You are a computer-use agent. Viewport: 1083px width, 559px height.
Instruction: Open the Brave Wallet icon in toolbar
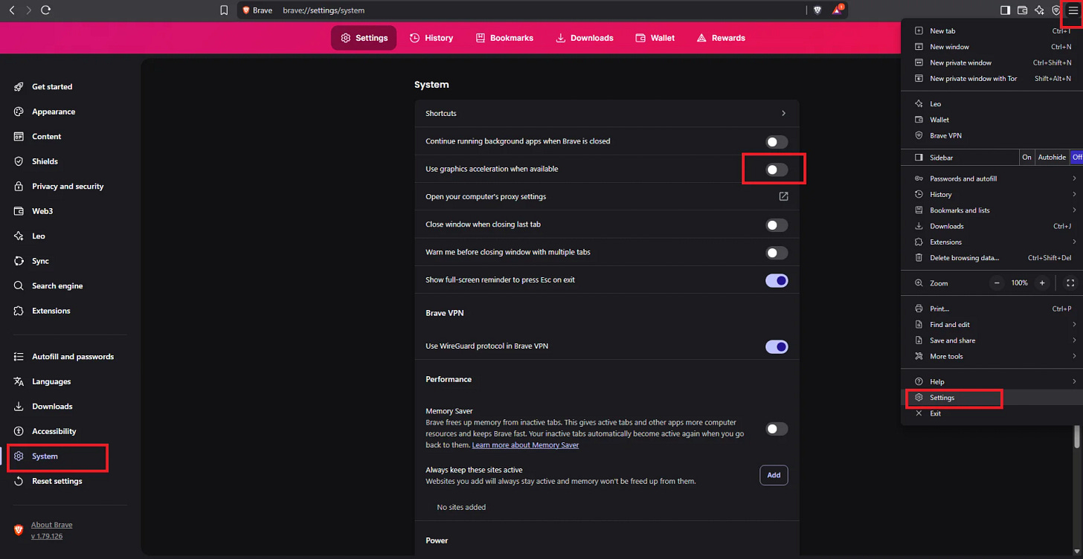pyautogui.click(x=1023, y=10)
